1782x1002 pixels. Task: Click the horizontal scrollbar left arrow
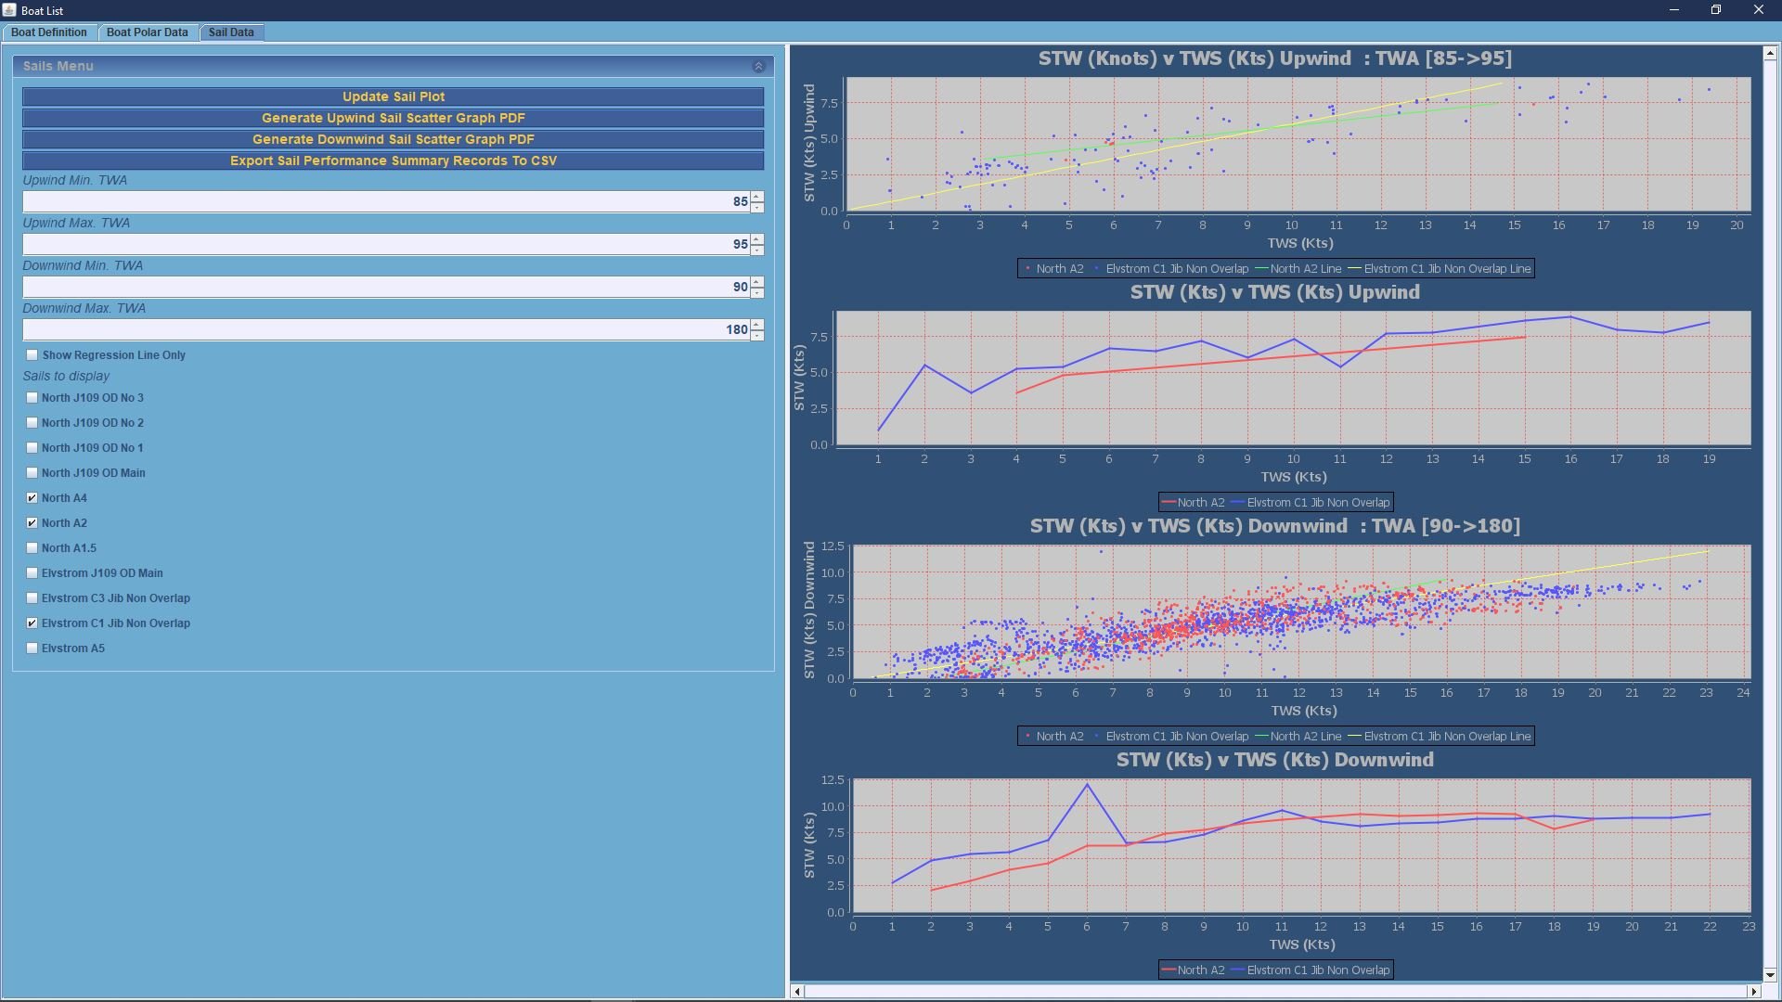(797, 992)
